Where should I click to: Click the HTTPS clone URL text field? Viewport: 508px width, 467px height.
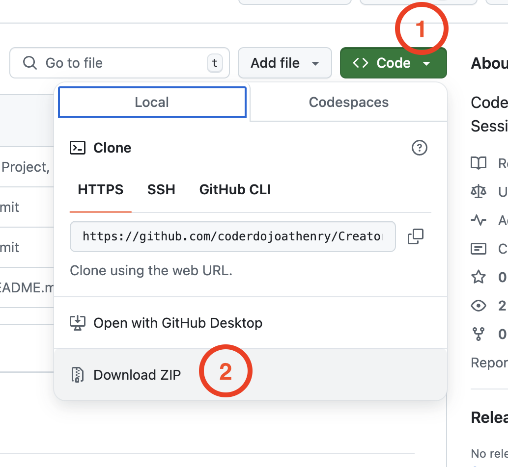coord(232,236)
